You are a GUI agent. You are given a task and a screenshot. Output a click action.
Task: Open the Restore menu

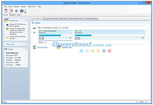(x=23, y=6)
